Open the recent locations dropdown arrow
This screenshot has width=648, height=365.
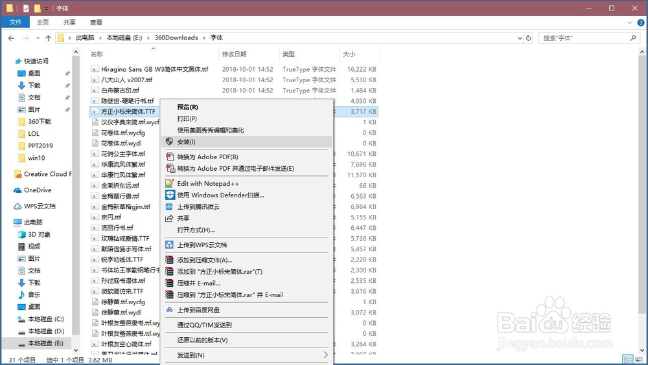pos(38,38)
